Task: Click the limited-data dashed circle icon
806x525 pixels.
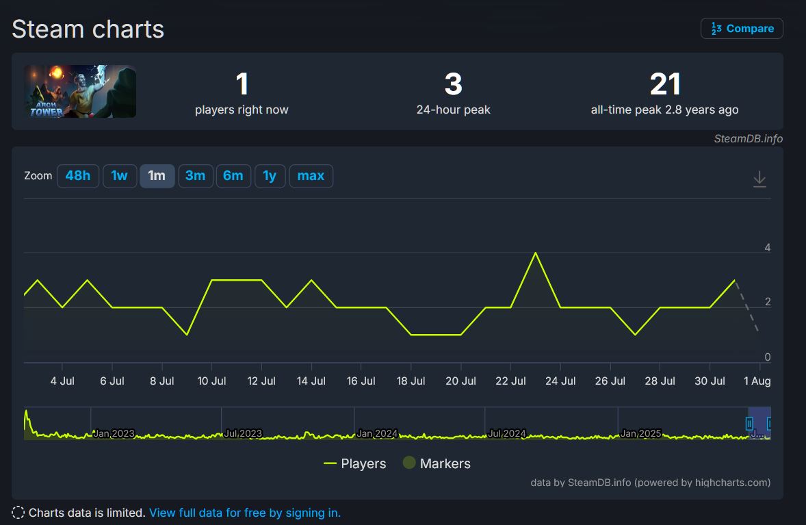Action: coord(18,513)
